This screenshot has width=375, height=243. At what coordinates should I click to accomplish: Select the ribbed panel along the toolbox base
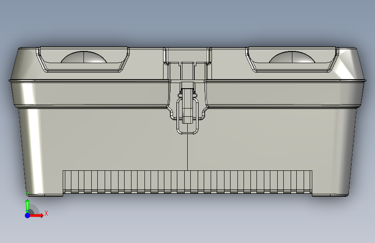click(x=188, y=182)
